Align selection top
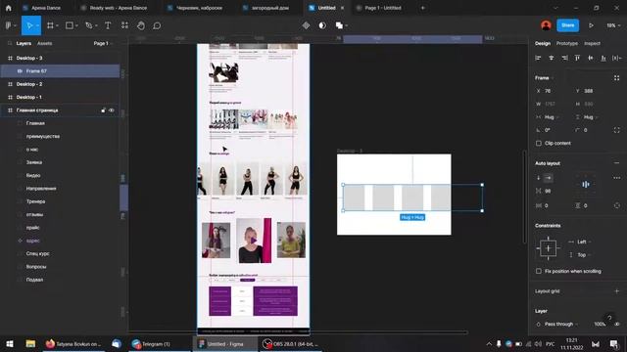Viewport: 627px width, 352px height. (x=577, y=58)
